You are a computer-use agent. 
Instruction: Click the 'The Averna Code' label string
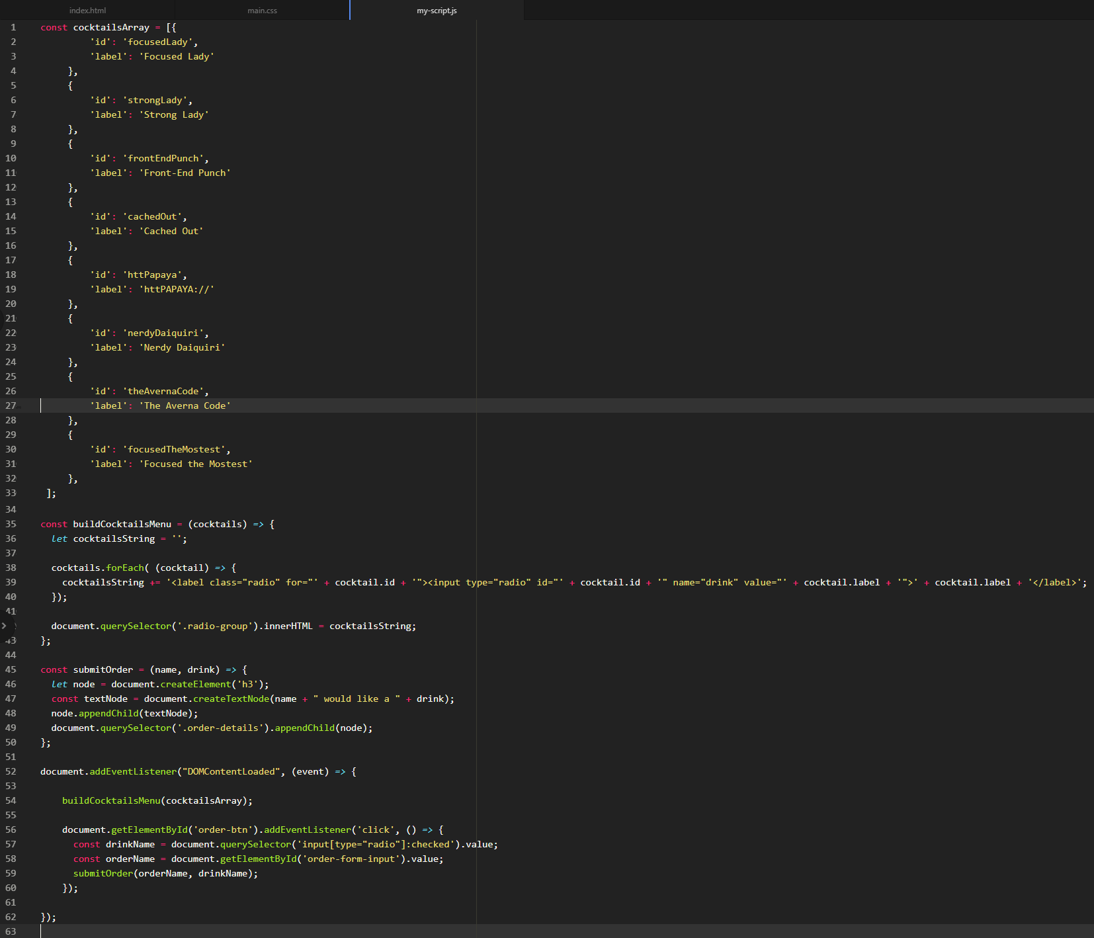point(186,405)
